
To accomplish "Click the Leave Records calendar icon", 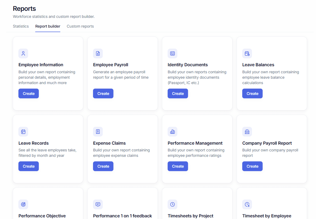I will coord(23,132).
